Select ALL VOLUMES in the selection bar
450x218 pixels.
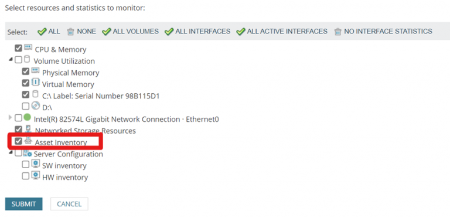(x=130, y=31)
